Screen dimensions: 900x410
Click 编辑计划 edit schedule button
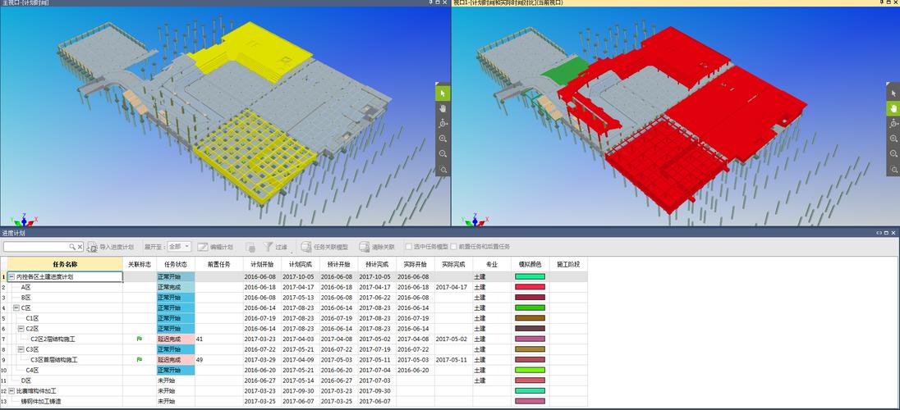(x=215, y=247)
